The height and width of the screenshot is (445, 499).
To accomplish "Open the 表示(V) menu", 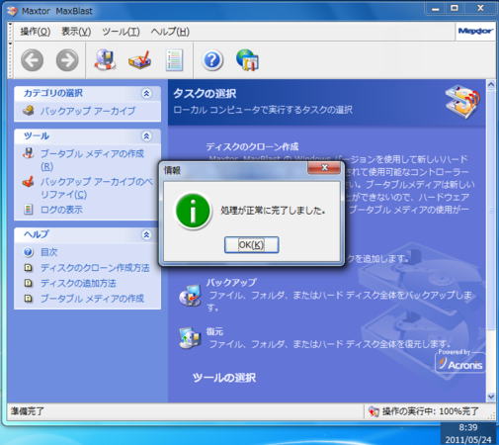I will pyautogui.click(x=76, y=32).
